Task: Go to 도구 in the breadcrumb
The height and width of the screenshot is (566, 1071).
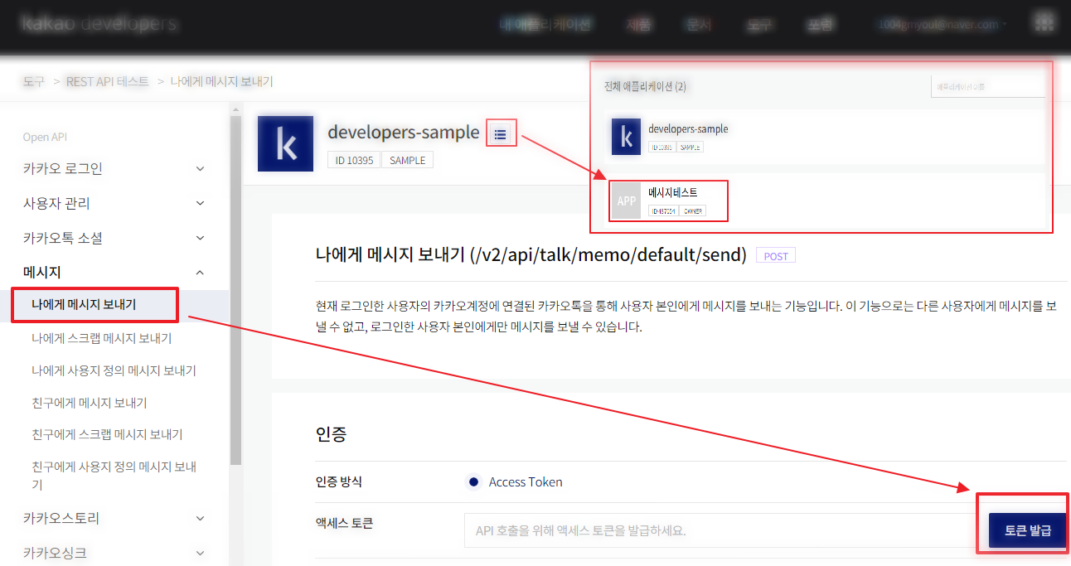Action: pos(34,81)
